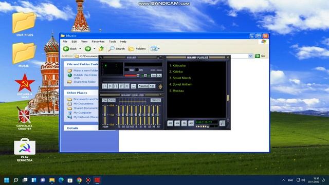This screenshot has height=185, width=329.
Task: Open Favorites menu in Music window
Action: pos(98,42)
